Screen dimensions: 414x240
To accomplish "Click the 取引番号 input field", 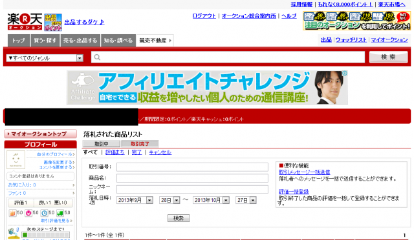I will click(192, 167).
